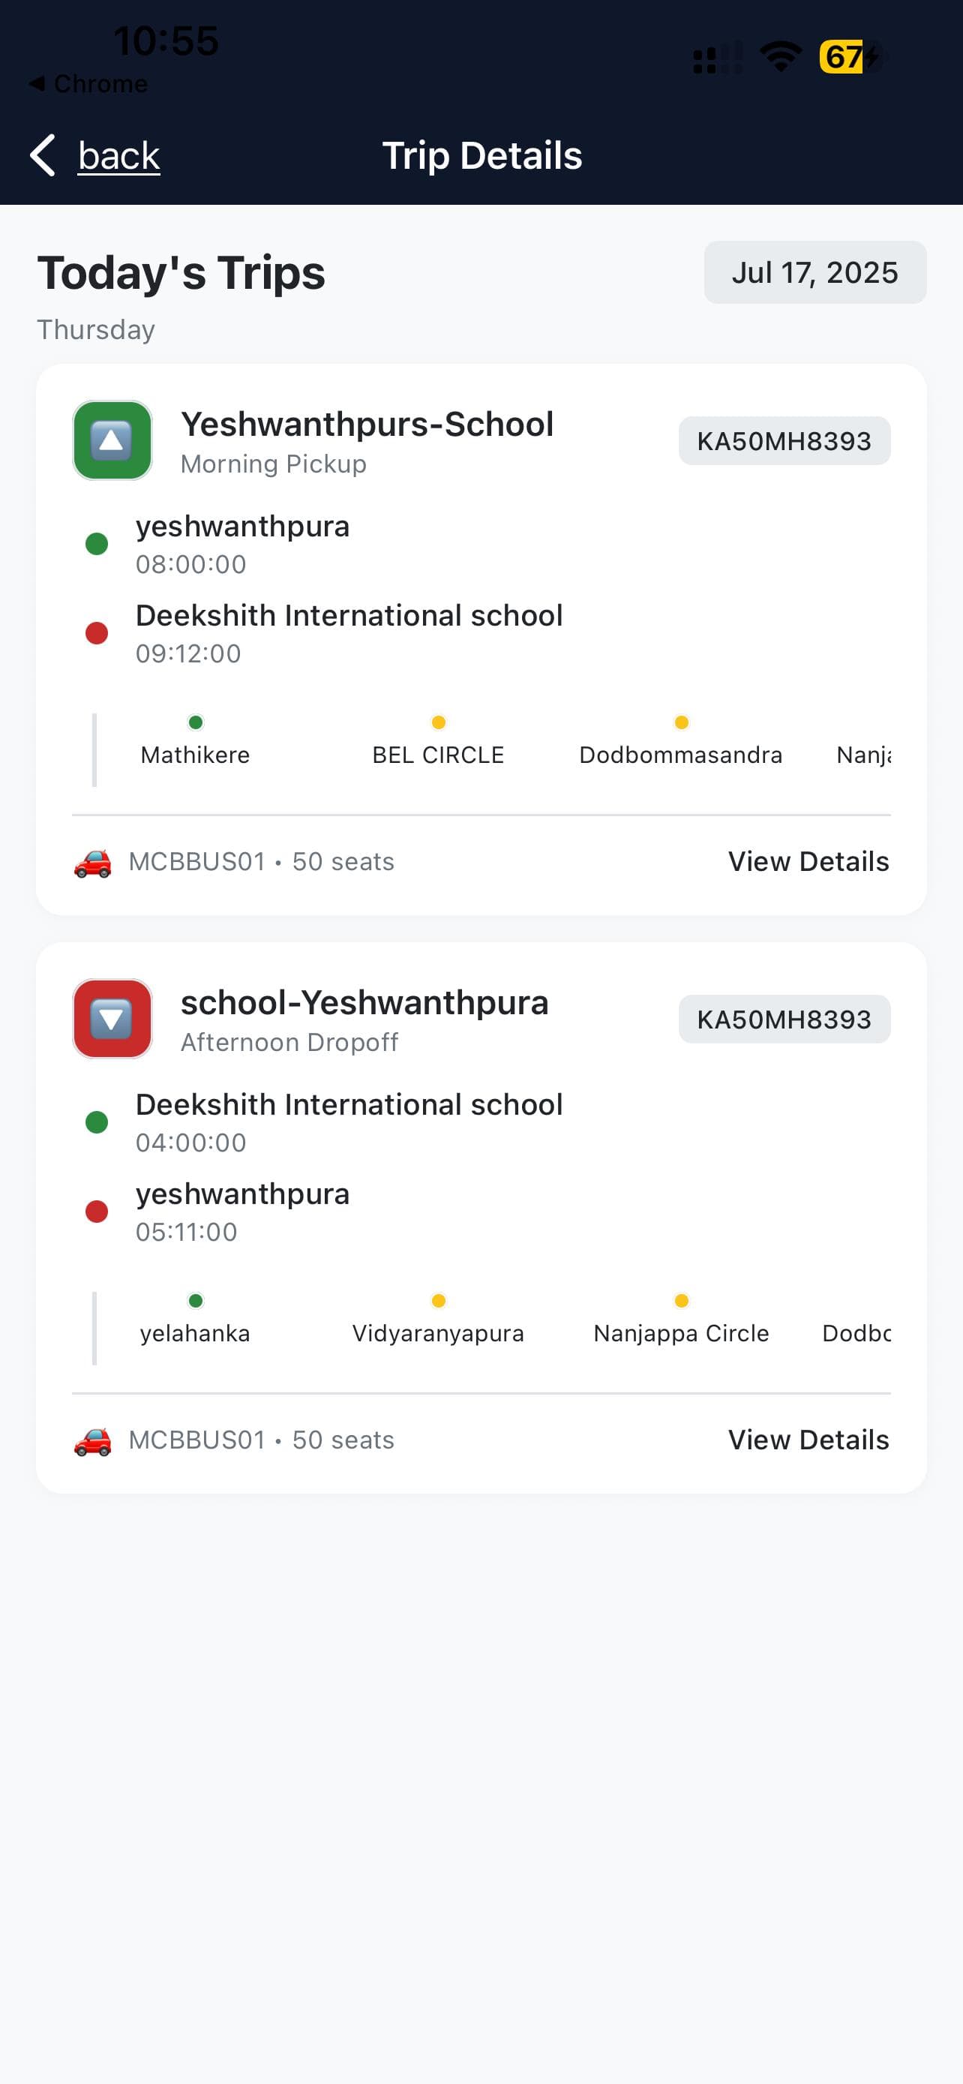Tap the back chevron arrow icon
This screenshot has height=2084, width=963.
43,155
